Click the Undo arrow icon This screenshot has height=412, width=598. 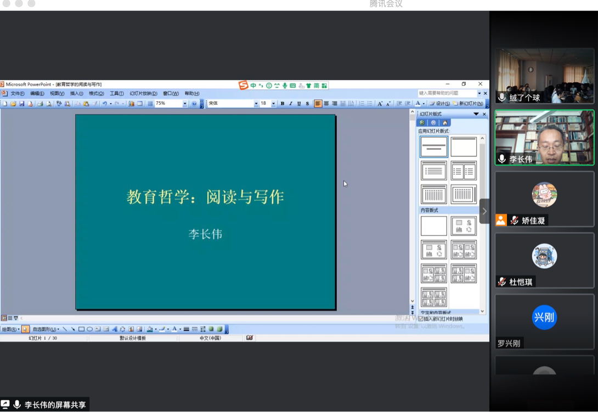pyautogui.click(x=104, y=104)
